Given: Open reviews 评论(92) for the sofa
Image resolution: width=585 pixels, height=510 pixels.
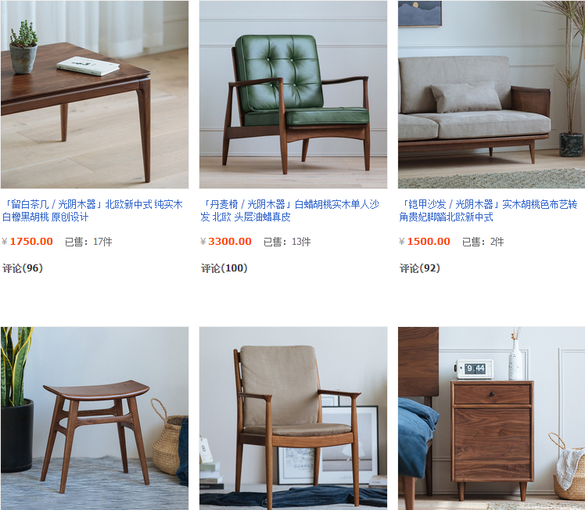Looking at the screenshot, I should [420, 268].
